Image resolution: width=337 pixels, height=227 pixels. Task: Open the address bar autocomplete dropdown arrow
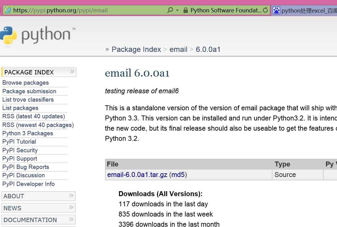coord(177,10)
